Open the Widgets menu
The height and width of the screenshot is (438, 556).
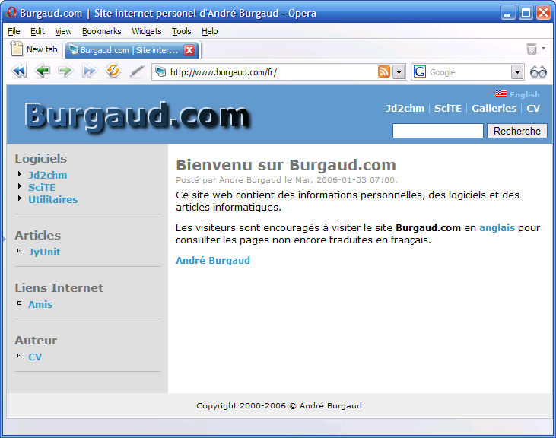pyautogui.click(x=146, y=31)
